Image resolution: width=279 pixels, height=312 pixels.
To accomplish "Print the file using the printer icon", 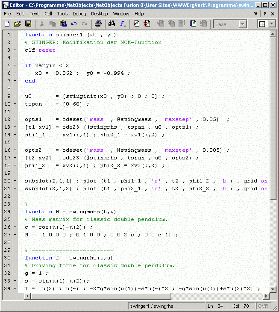I will (x=98, y=24).
